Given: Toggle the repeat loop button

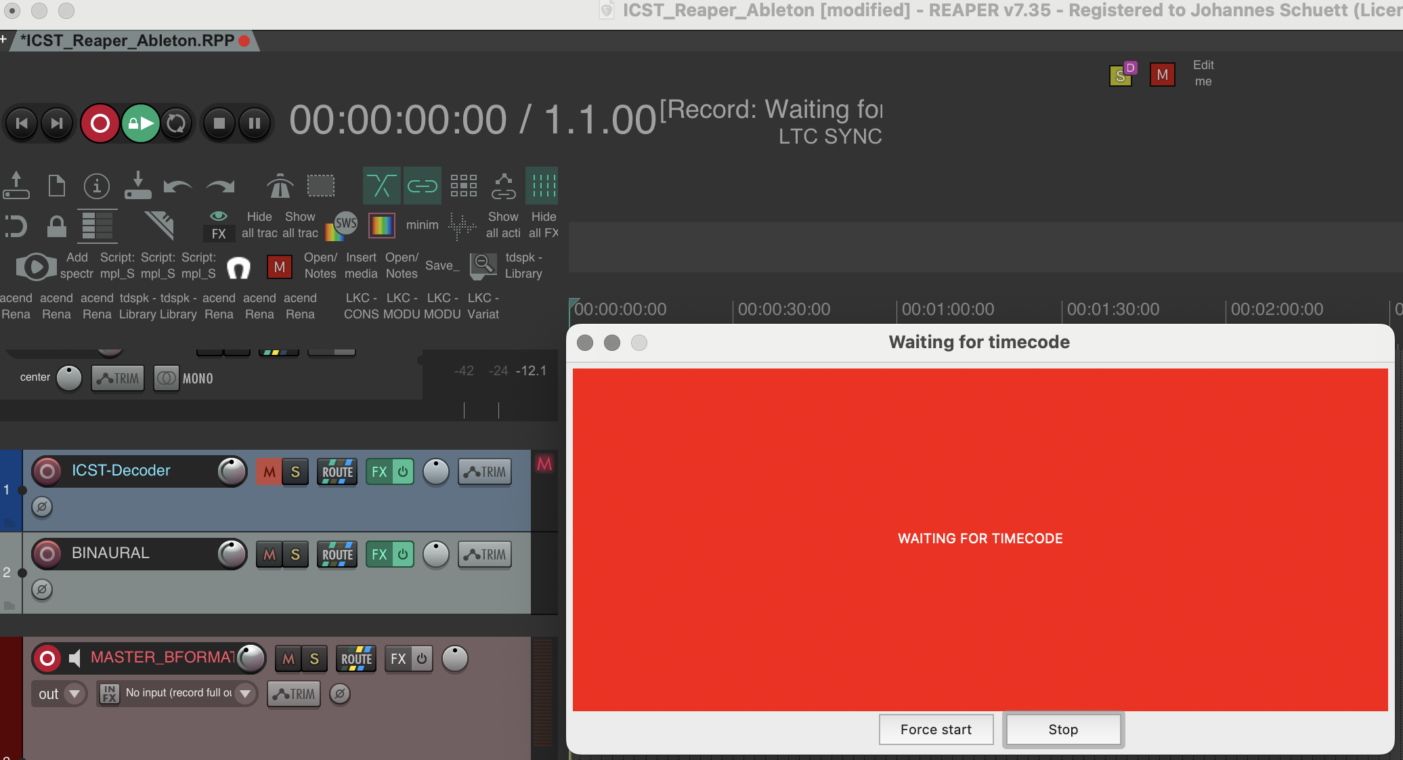Looking at the screenshot, I should tap(176, 123).
